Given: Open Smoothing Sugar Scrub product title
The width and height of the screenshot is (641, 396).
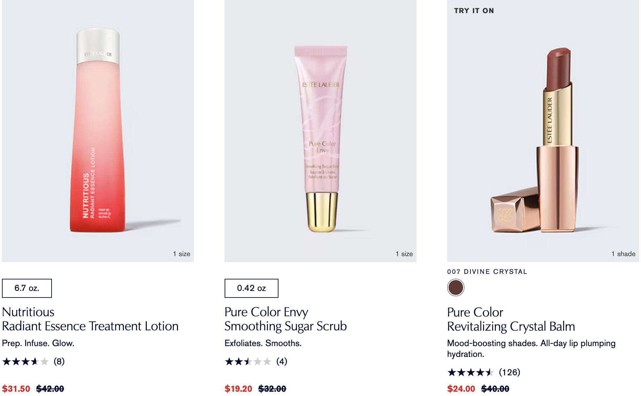Looking at the screenshot, I should 285,319.
